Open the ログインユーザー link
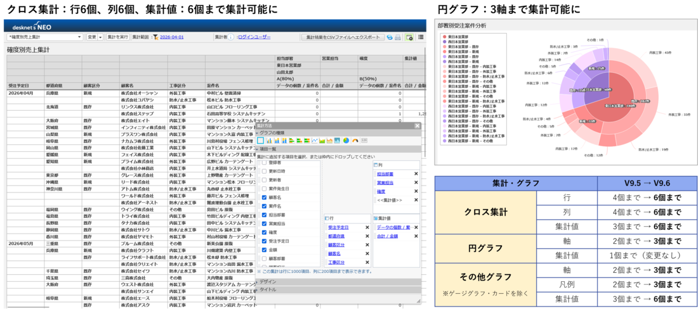 (254, 37)
